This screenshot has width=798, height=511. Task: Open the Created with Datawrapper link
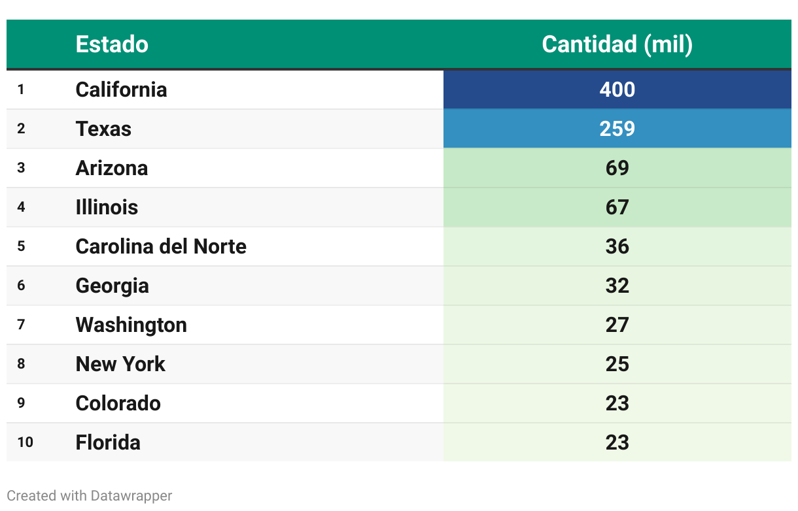90,496
